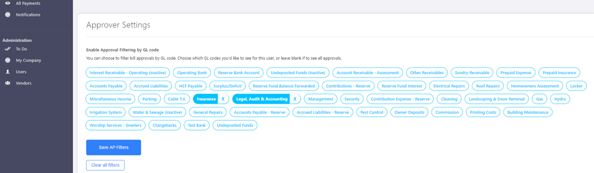Toggle Building Maintenance chip
This screenshot has height=173, width=594.
pyautogui.click(x=528, y=112)
